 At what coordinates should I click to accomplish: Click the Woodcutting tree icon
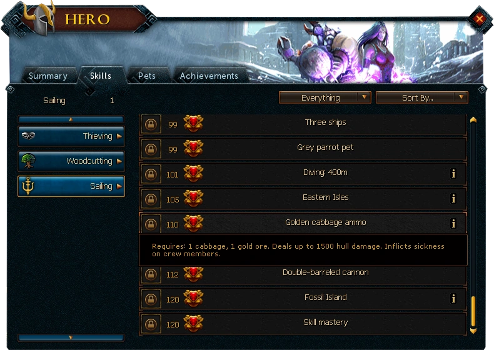point(28,161)
